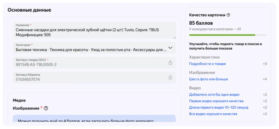Select the Все видео хорошего качества link
Image resolution: width=279 pixels, height=129 pixels.
pos(213,114)
